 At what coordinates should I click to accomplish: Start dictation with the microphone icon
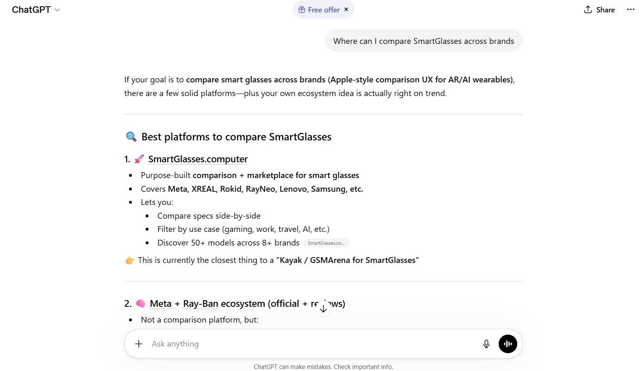[x=486, y=344]
